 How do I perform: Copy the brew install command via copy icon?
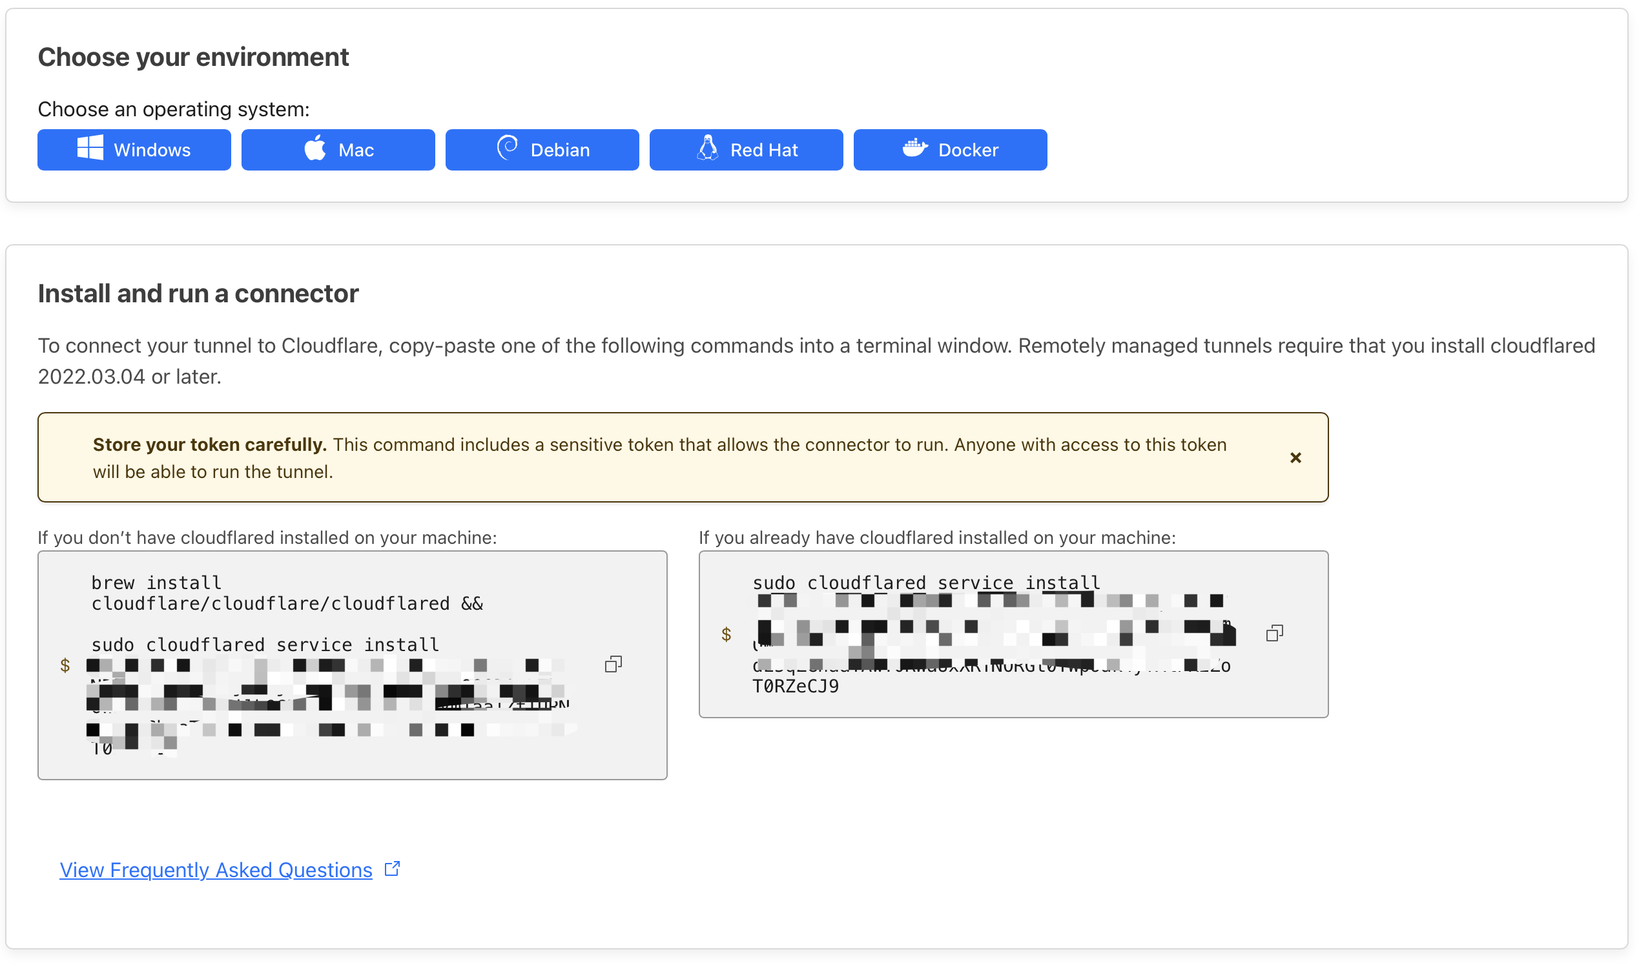click(613, 665)
